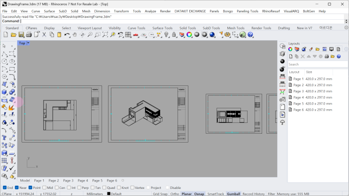The image size is (349, 196).
Task: Open panel options gear in Layouts panel
Action: tap(346, 49)
